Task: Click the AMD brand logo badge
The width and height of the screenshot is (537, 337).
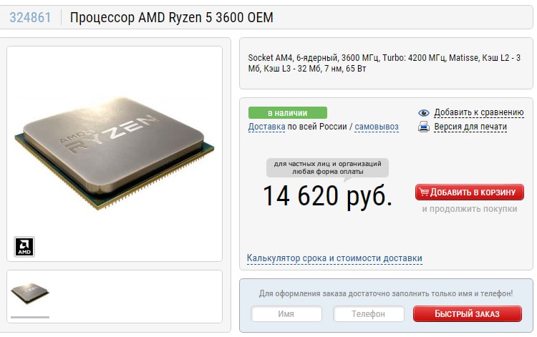Action: pyautogui.click(x=24, y=246)
